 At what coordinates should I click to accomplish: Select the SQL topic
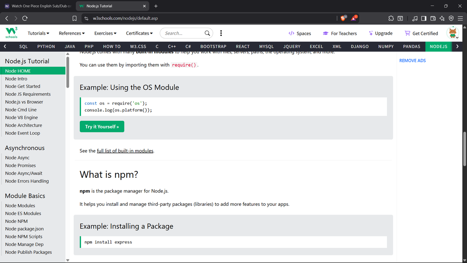tap(23, 46)
